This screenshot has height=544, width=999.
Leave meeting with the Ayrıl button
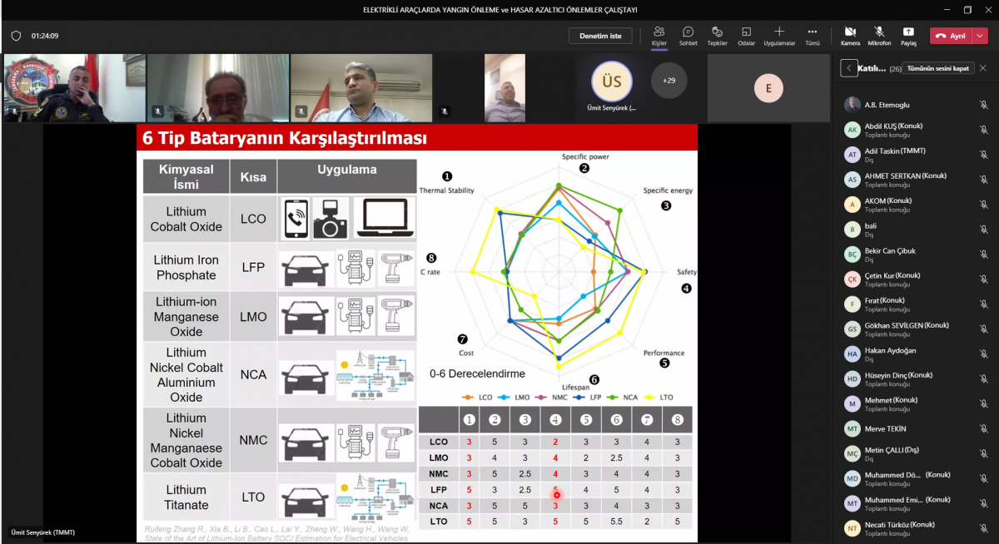pyautogui.click(x=950, y=36)
